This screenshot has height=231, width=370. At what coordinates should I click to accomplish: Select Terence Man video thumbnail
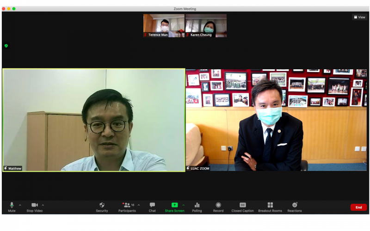point(164,25)
